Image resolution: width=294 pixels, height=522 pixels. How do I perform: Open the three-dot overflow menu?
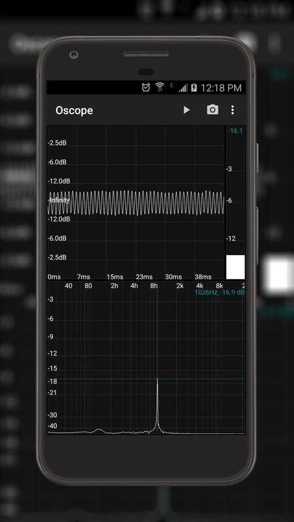pyautogui.click(x=233, y=110)
